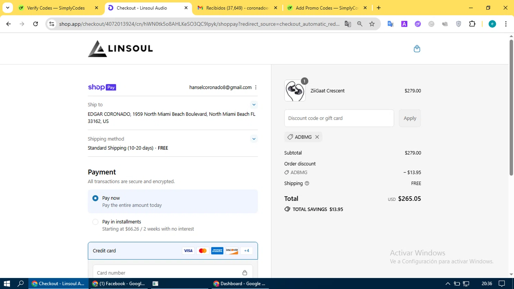This screenshot has width=514, height=289.
Task: Click the Shop Pay logo
Action: [102, 87]
